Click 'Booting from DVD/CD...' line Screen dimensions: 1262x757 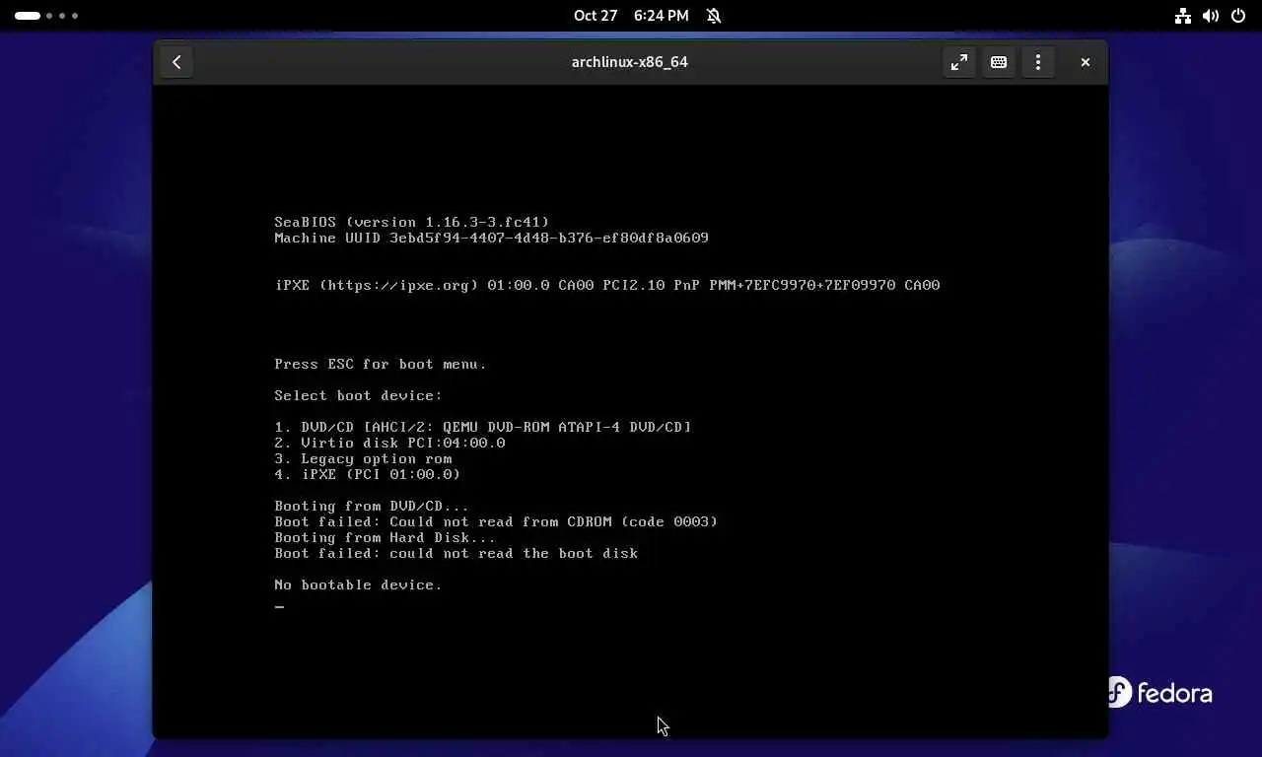point(372,506)
